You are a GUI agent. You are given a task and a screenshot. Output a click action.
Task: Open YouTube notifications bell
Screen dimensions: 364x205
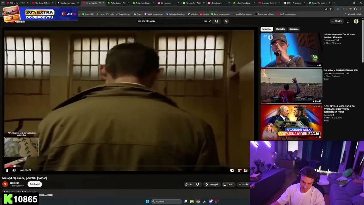point(348,21)
